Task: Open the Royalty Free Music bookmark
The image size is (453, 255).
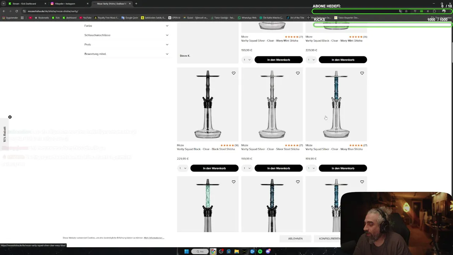Action: [106, 18]
